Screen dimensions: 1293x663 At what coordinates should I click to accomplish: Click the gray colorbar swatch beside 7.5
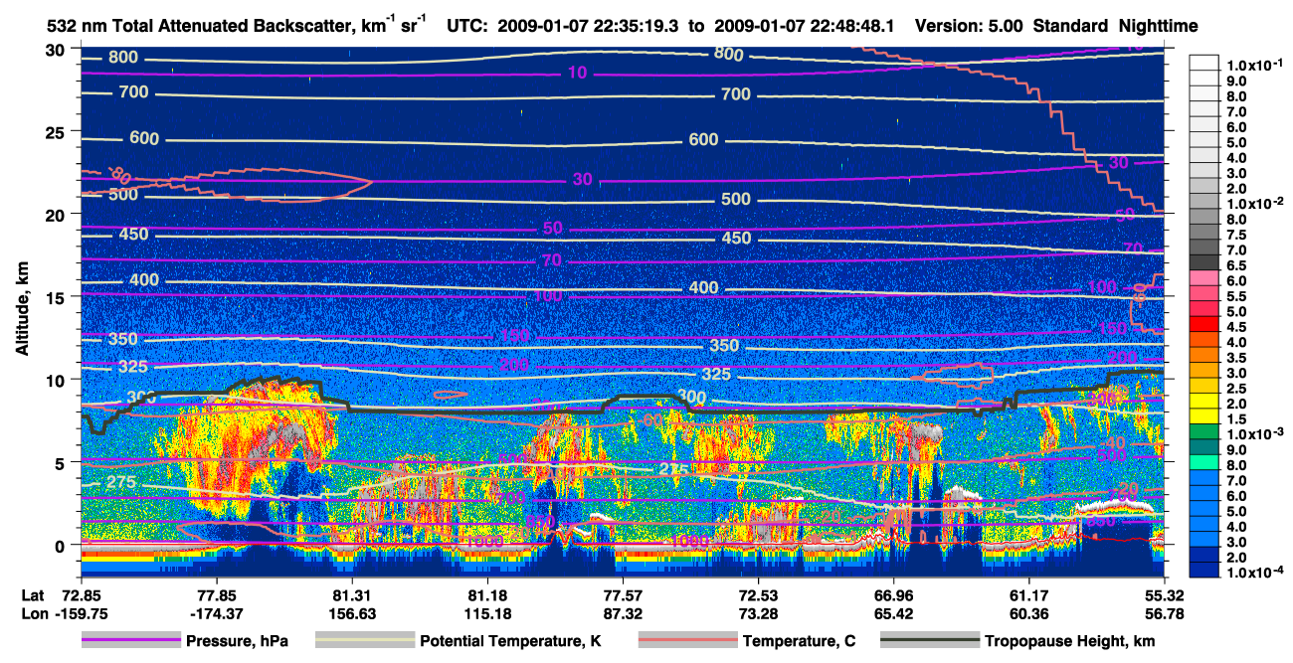pos(1206,234)
